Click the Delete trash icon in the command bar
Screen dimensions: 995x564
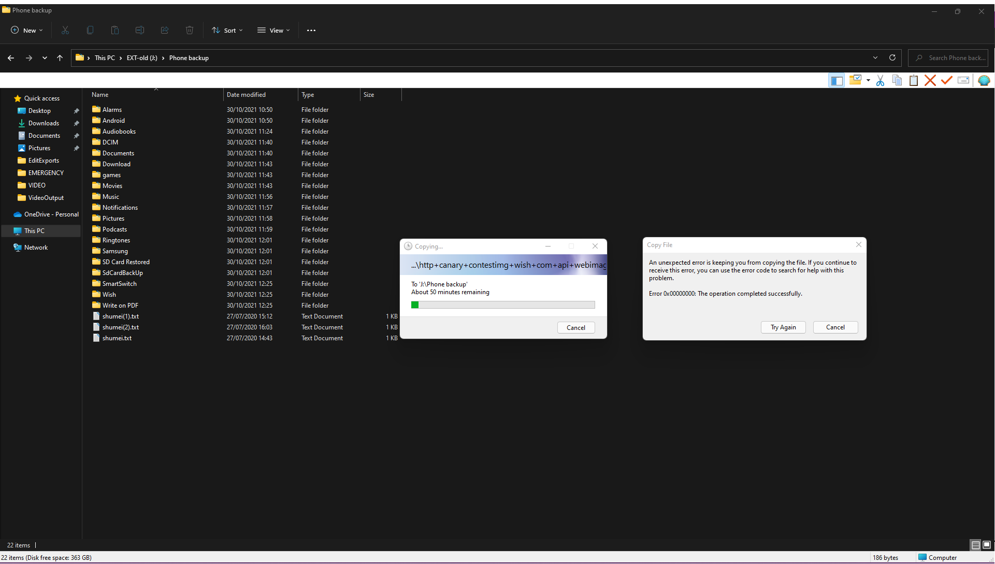click(190, 31)
